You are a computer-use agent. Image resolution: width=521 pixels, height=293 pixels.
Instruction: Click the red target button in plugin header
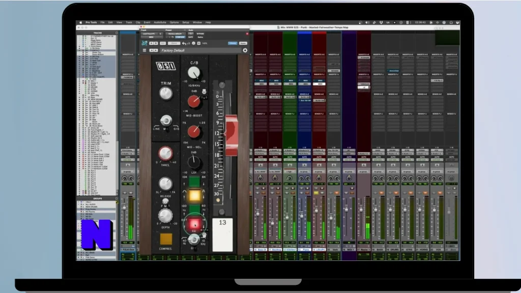pyautogui.click(x=247, y=34)
